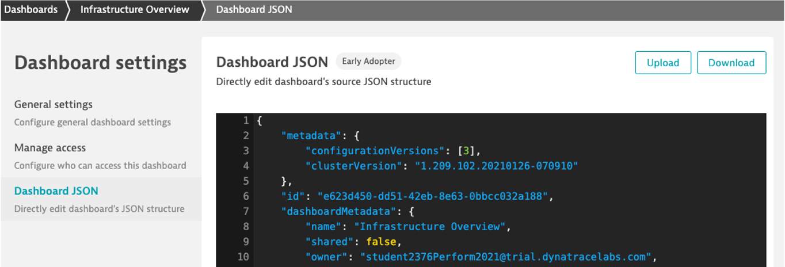Go to Infrastructure Overview breadcrumb

(135, 10)
